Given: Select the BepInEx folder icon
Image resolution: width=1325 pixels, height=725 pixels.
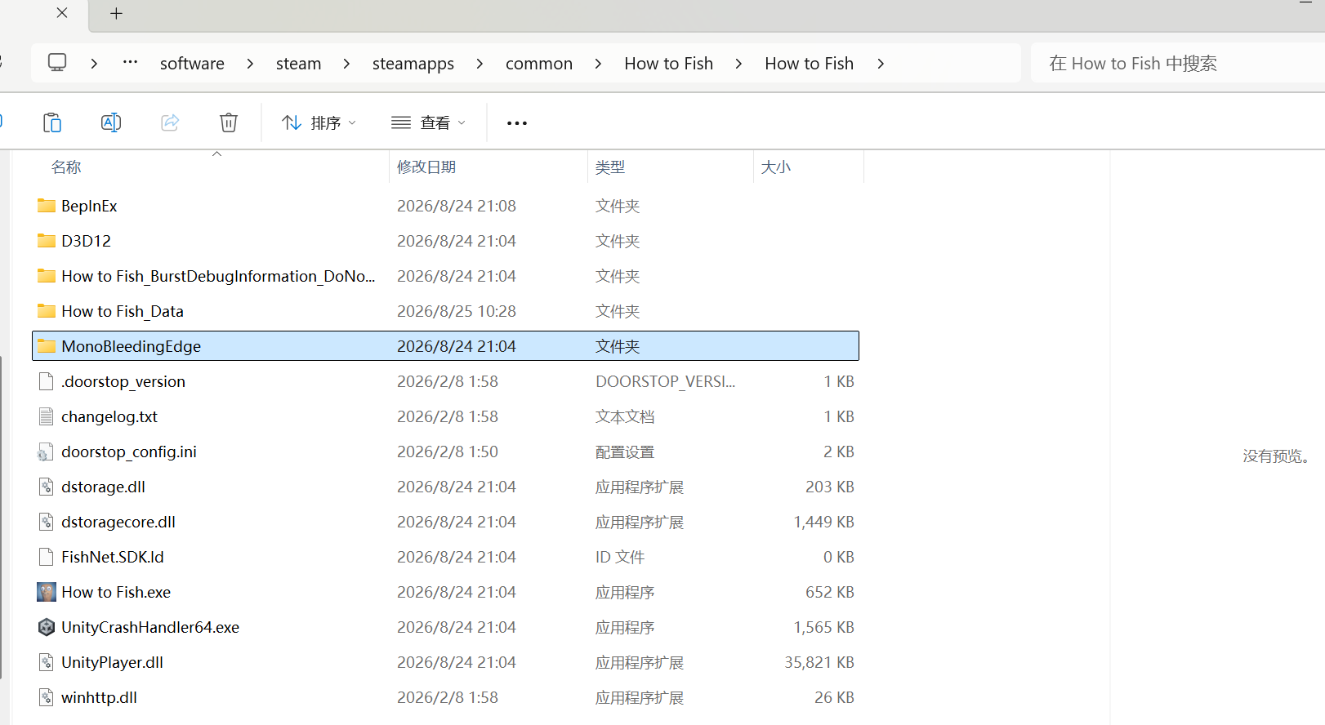Looking at the screenshot, I should point(47,206).
